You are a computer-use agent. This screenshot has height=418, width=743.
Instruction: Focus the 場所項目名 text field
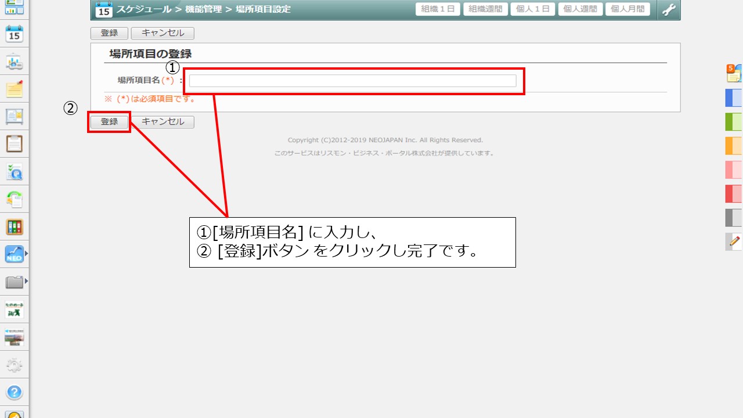point(352,81)
